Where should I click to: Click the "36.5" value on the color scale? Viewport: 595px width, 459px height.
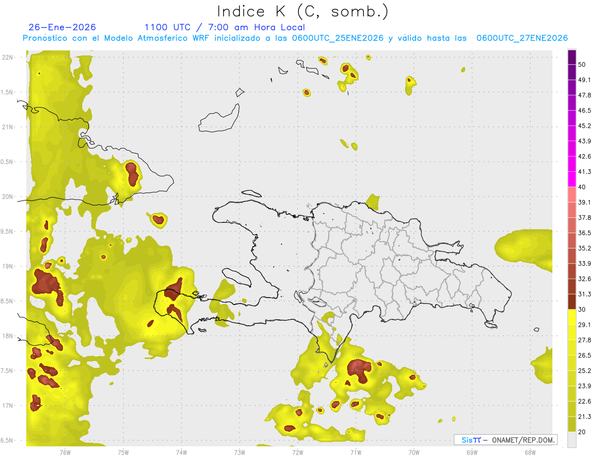pos(585,233)
